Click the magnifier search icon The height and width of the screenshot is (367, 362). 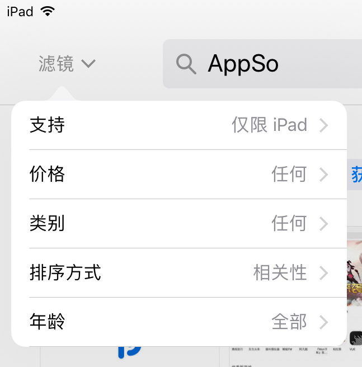tap(186, 64)
